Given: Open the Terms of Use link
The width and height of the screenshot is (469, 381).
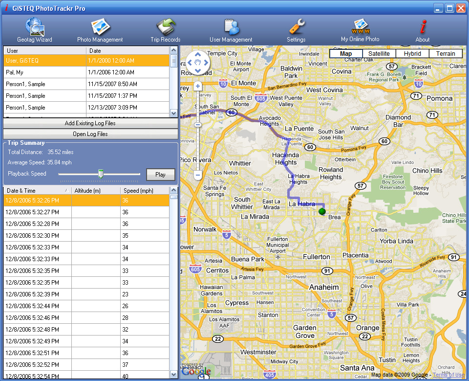Looking at the screenshot, I should (x=448, y=375).
